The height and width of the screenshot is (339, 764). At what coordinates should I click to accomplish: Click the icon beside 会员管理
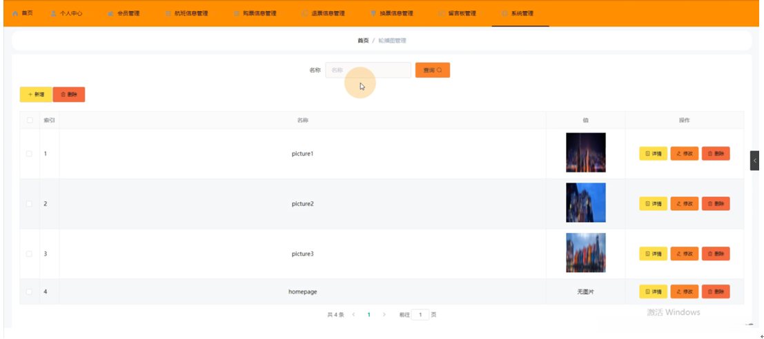click(x=110, y=14)
